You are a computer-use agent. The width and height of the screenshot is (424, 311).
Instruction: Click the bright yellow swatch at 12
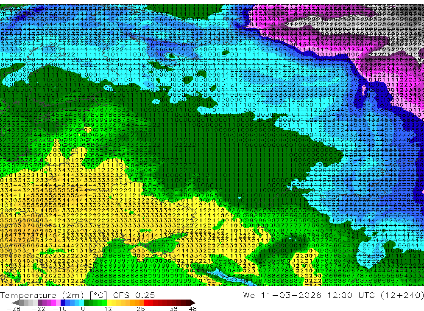[109, 303]
